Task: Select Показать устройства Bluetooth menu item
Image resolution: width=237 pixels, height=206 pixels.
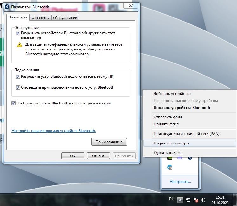Action: (x=190, y=108)
